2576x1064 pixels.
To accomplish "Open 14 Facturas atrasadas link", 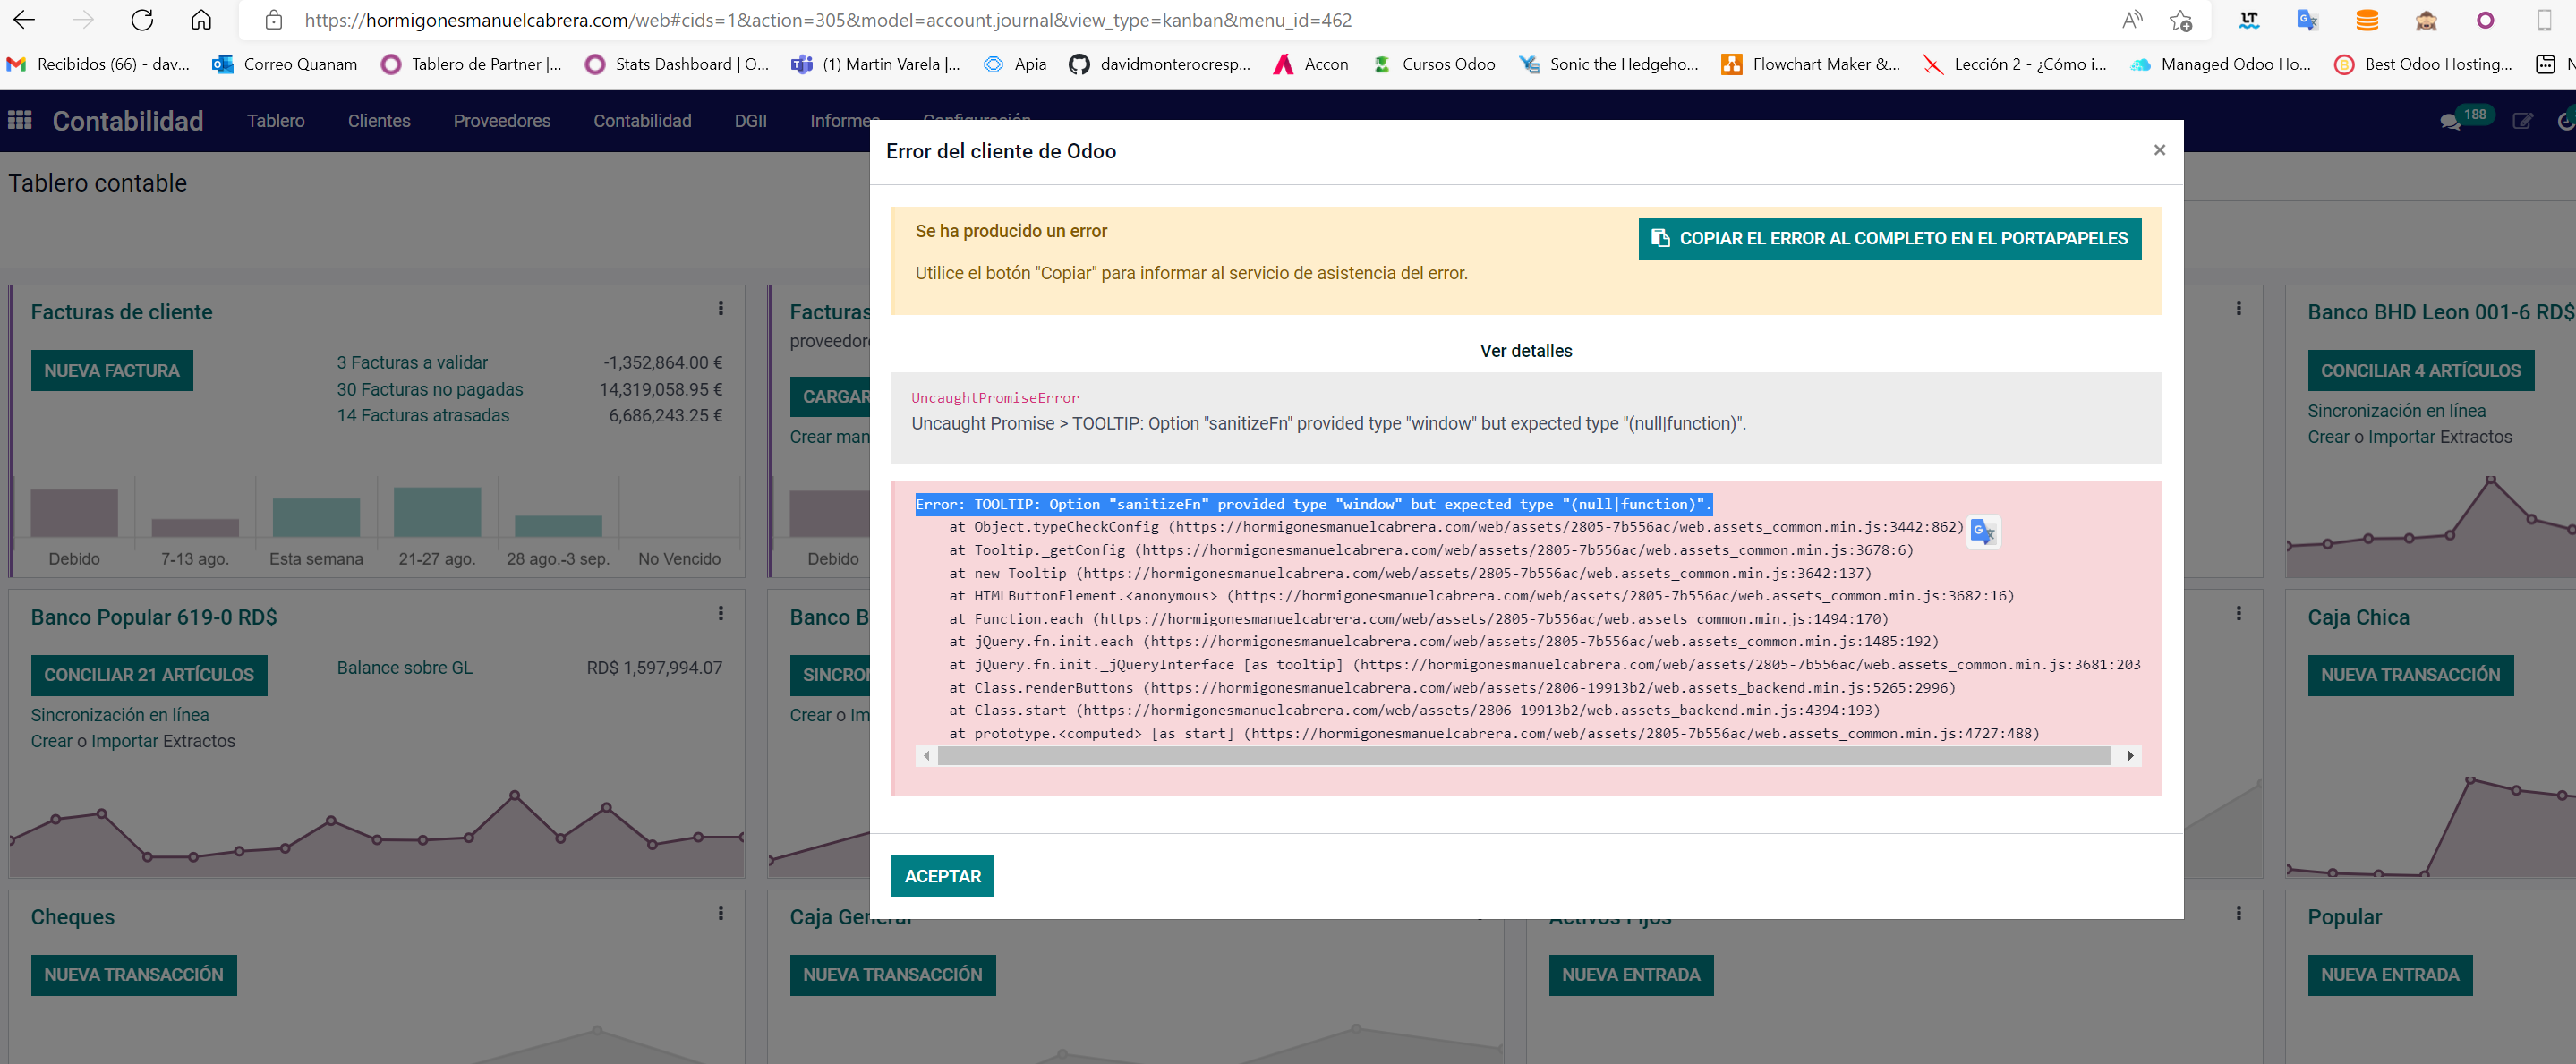I will point(423,416).
